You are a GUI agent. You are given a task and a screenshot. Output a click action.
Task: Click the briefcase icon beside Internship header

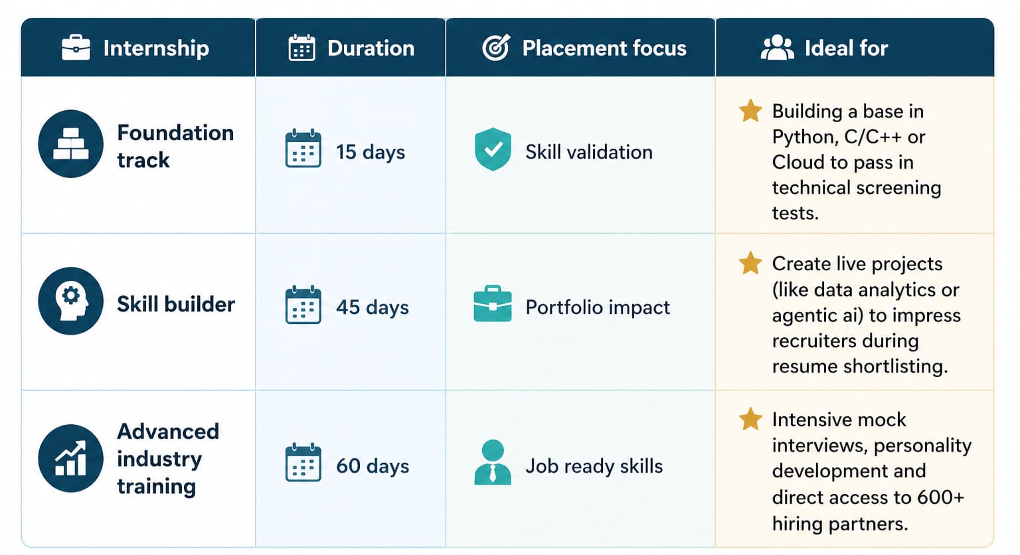[76, 48]
